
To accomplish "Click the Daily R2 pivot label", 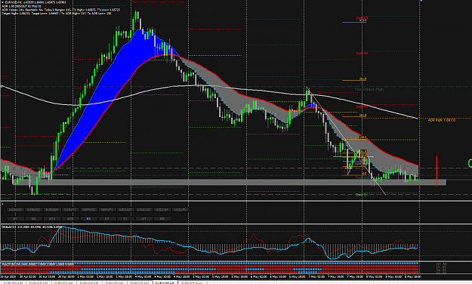I will tap(362, 53).
